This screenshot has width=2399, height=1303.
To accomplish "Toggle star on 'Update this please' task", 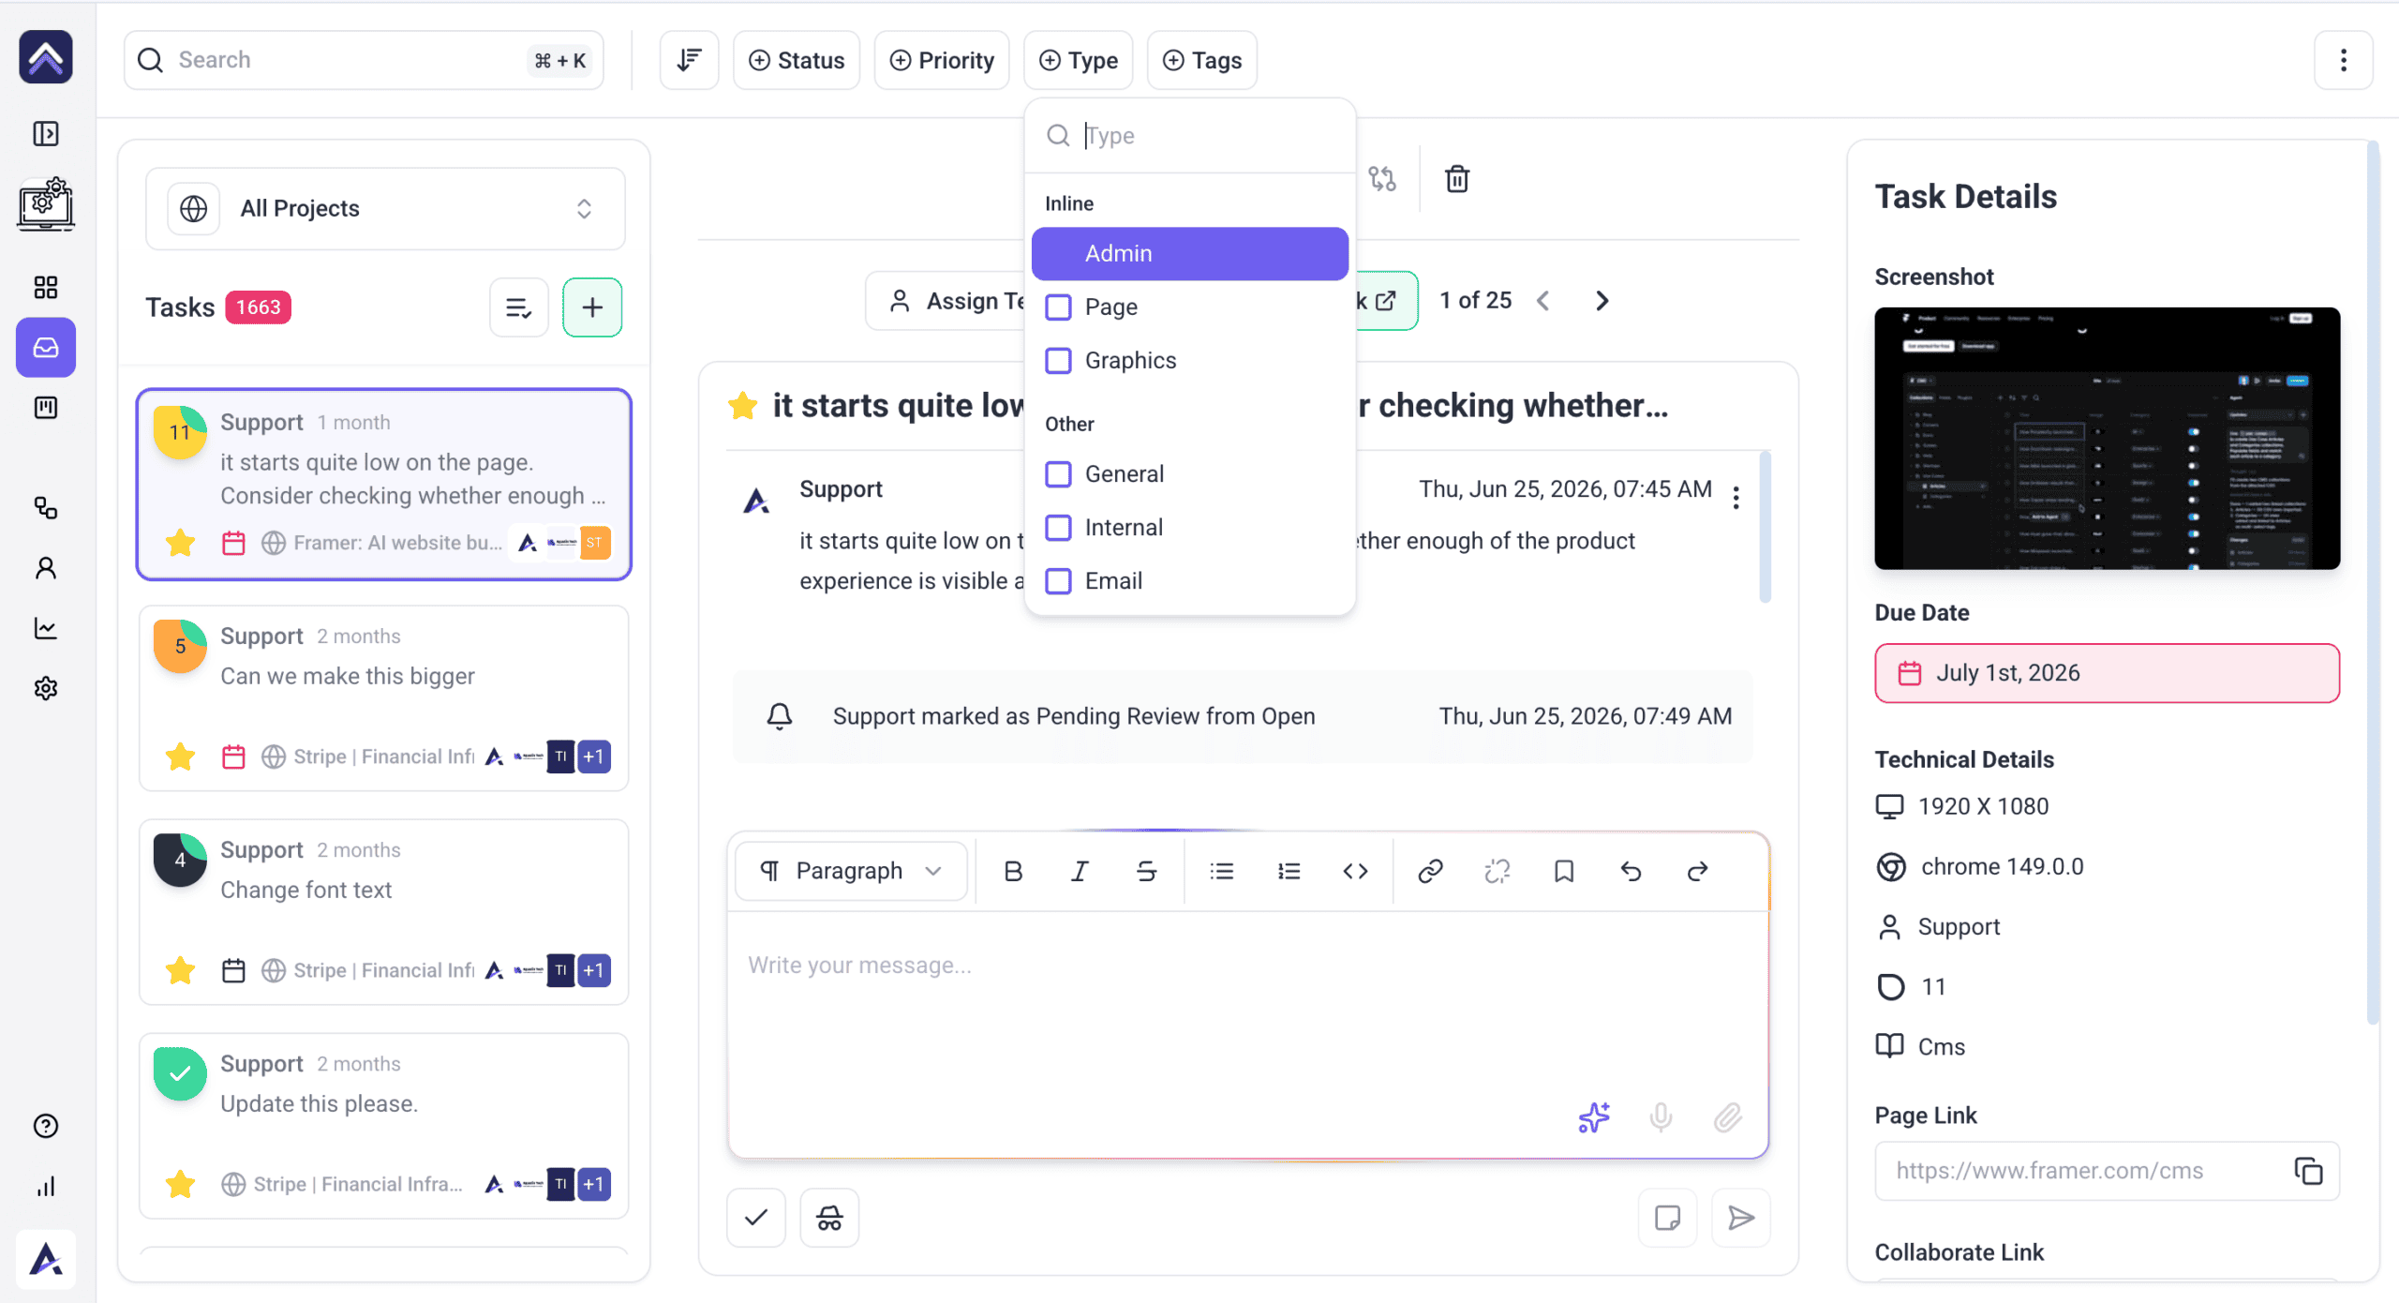I will pyautogui.click(x=180, y=1184).
